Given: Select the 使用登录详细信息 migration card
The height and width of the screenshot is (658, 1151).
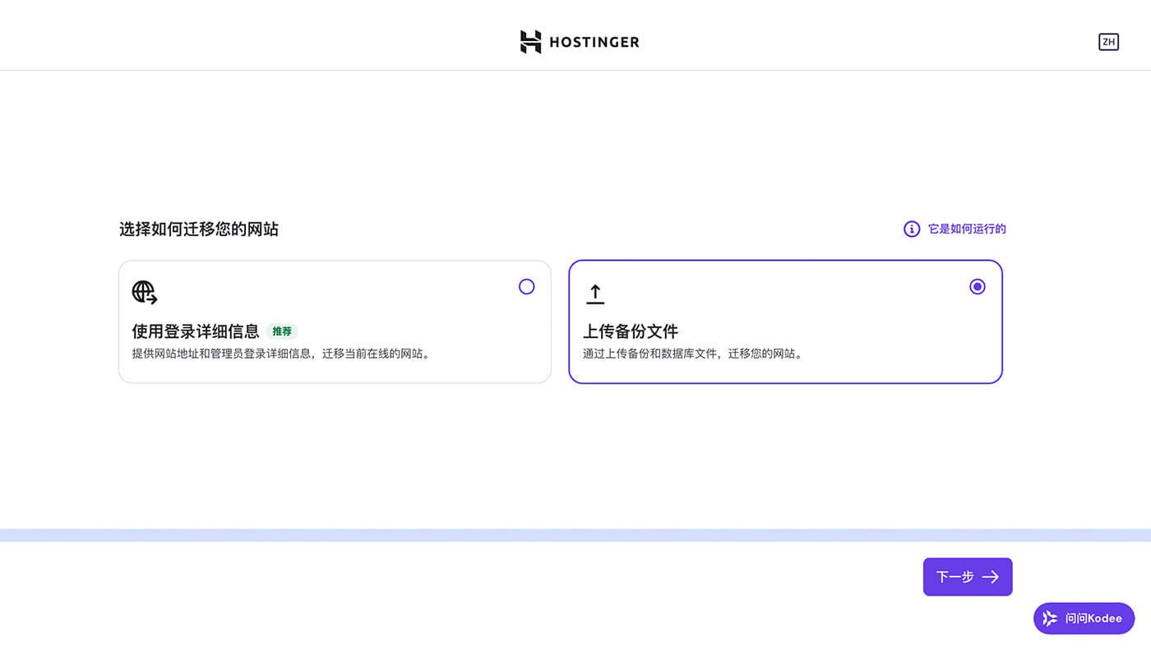Looking at the screenshot, I should click(335, 322).
